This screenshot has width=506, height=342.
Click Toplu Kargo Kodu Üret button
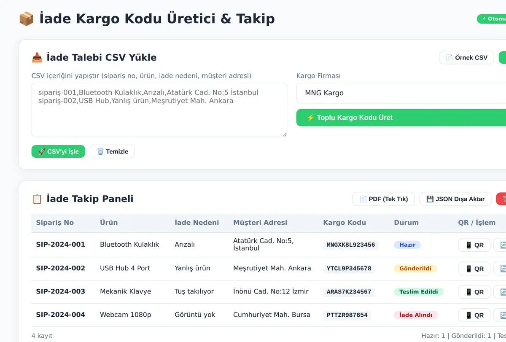coord(401,118)
